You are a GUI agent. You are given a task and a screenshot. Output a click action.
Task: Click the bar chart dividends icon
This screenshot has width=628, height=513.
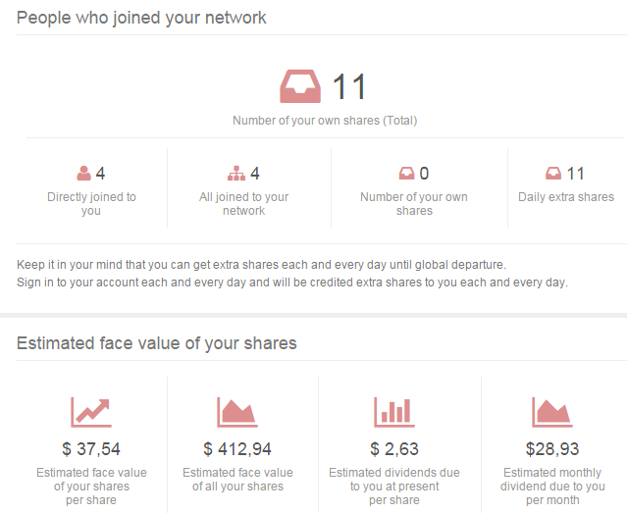tap(394, 411)
